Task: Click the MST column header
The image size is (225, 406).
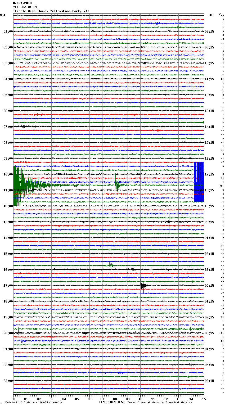Action: [x=3, y=15]
